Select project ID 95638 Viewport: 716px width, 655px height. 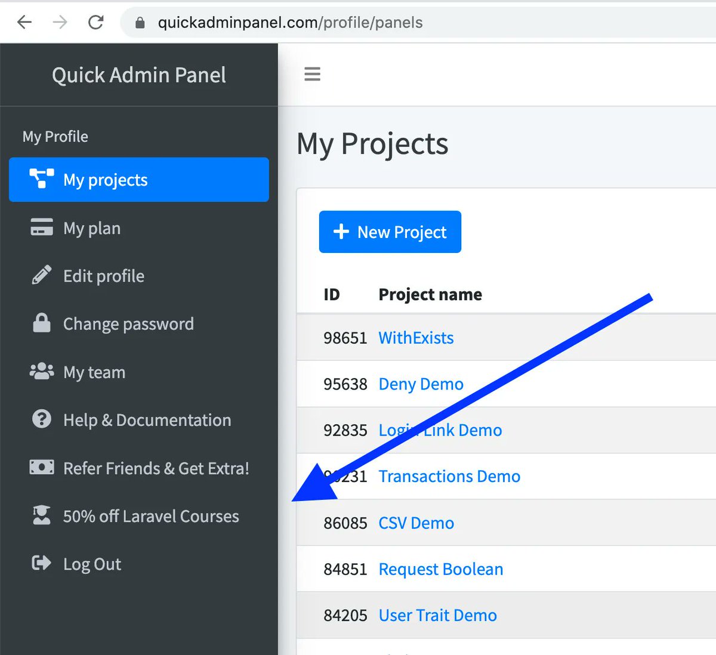(345, 384)
